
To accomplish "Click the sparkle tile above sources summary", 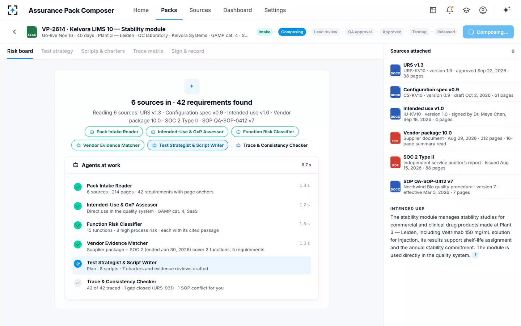I will [192, 86].
